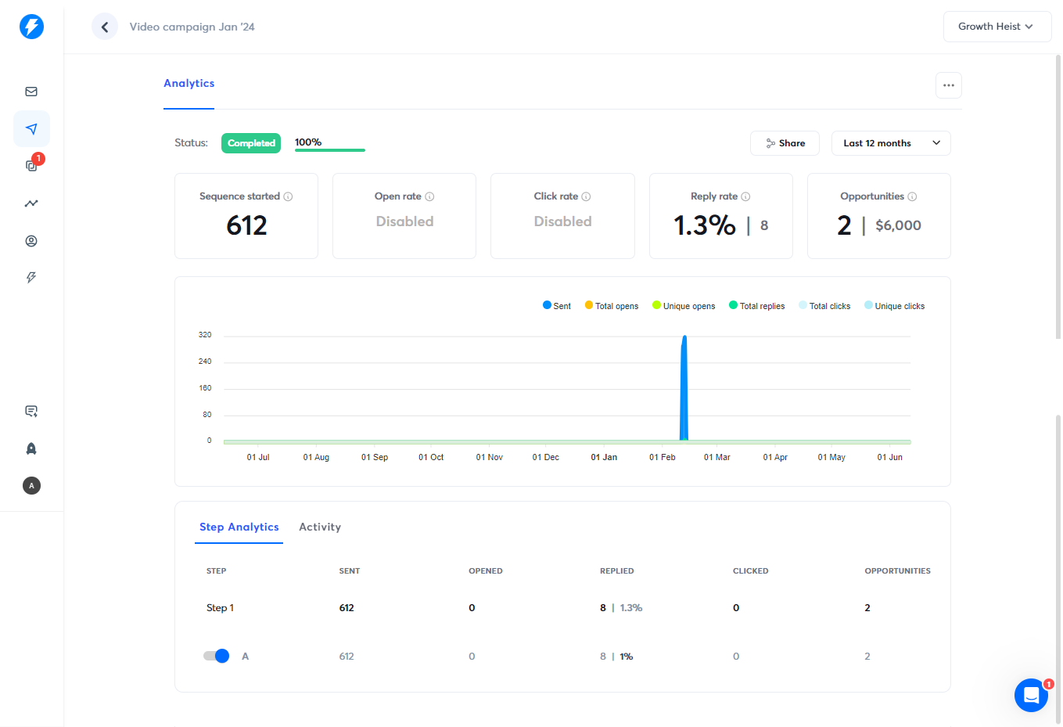Click the Reply rate info icon
The image size is (1063, 727).
(x=745, y=196)
